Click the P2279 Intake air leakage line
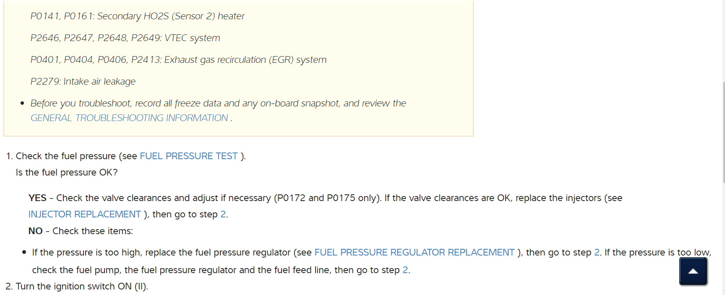The width and height of the screenshot is (725, 297). pyautogui.click(x=83, y=82)
